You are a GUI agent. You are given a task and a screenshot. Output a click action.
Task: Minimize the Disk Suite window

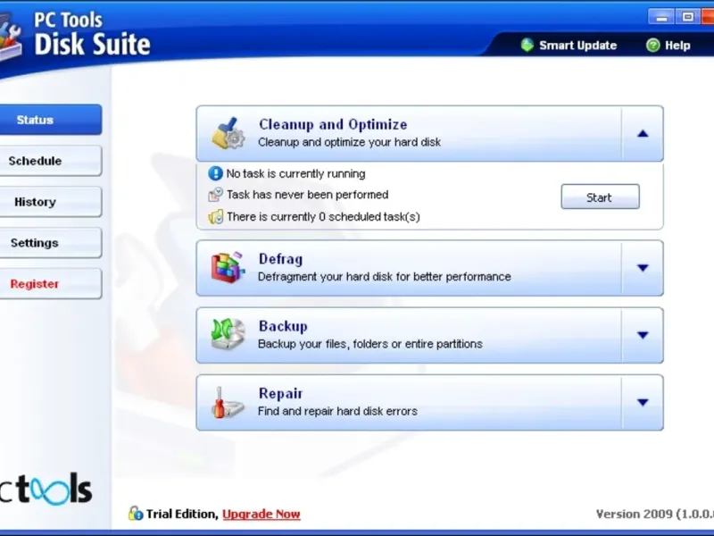661,17
